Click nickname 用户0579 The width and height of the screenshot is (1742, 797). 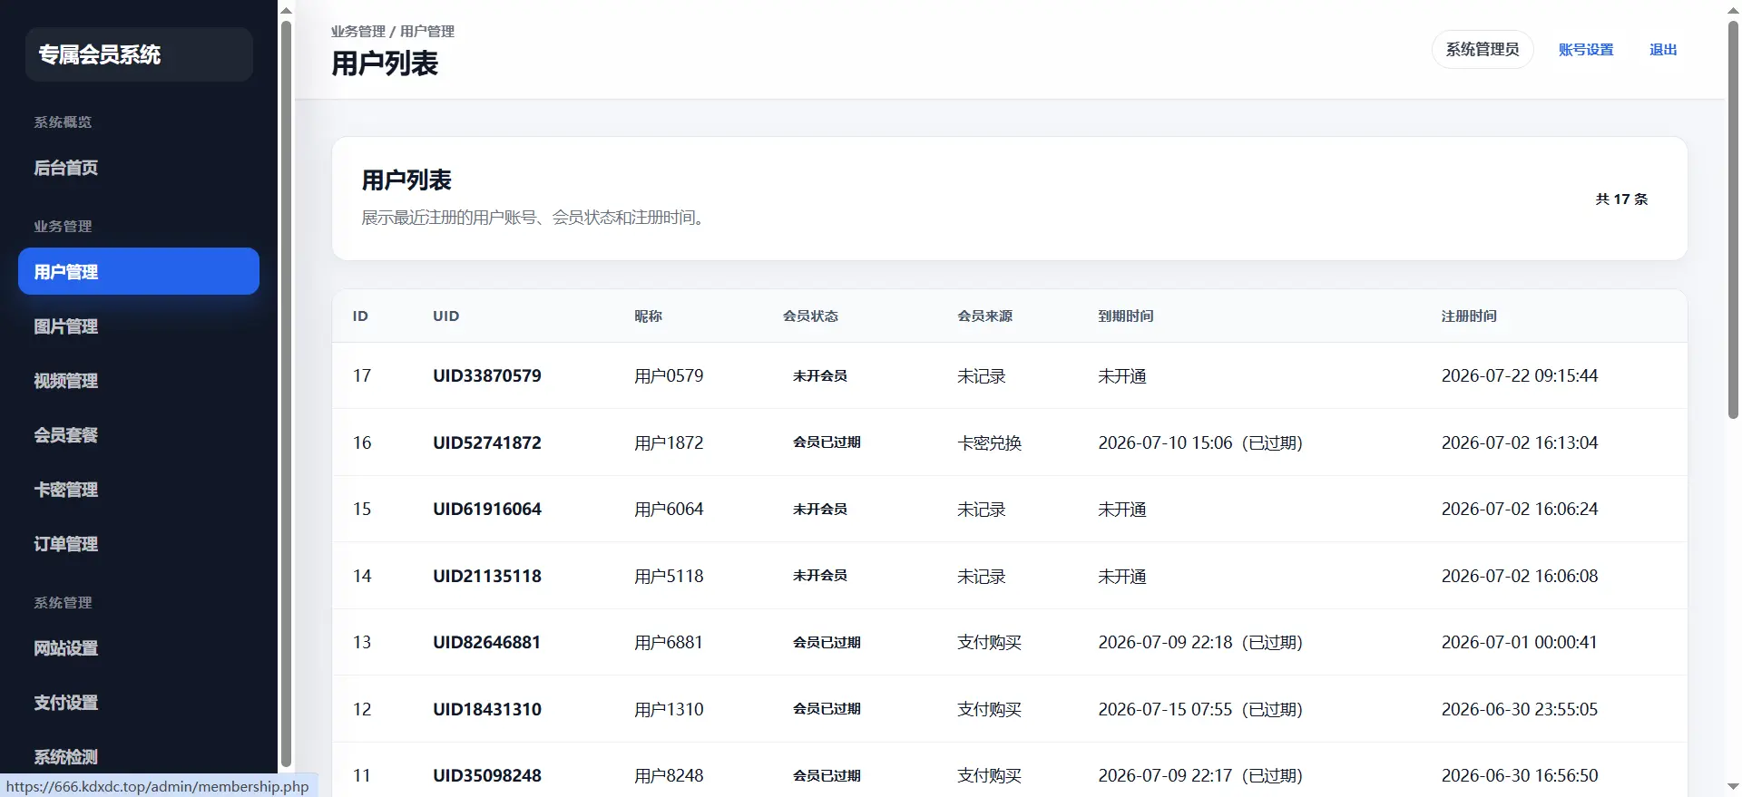[x=669, y=375]
